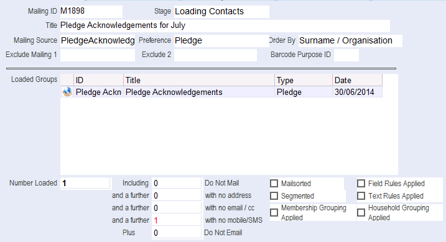
Task: Check Household Grouping Applied box
Action: click(x=361, y=212)
